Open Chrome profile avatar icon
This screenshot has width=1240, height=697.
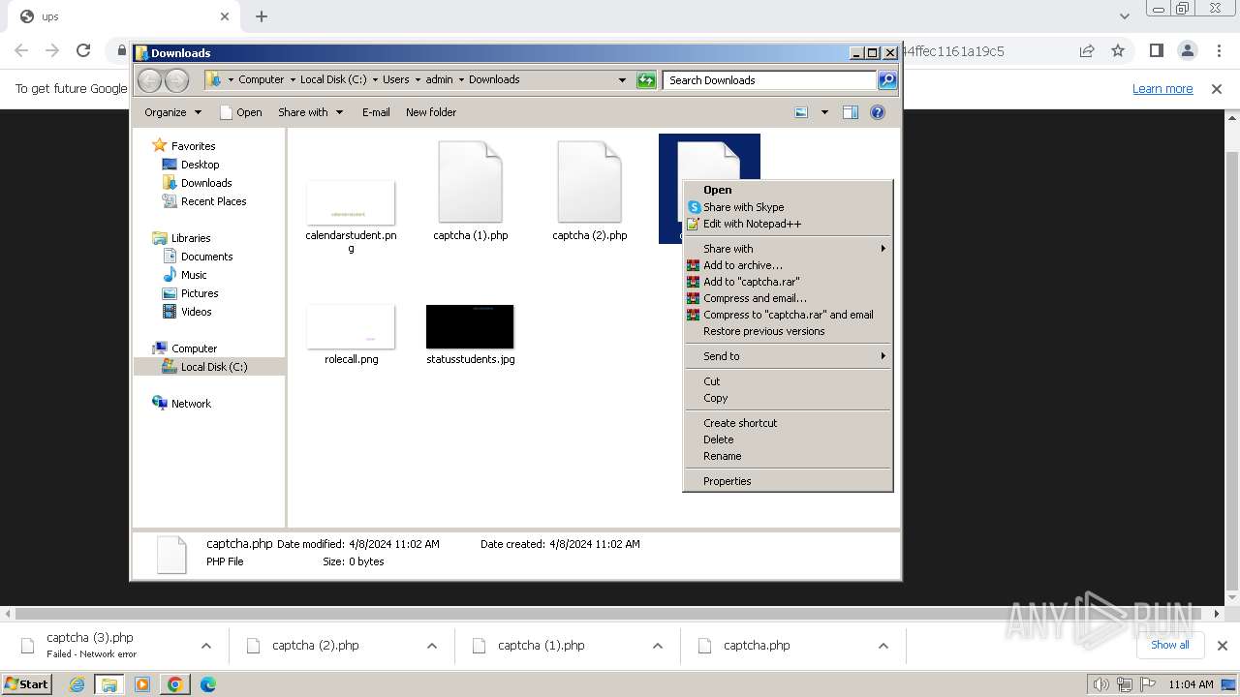click(x=1188, y=50)
